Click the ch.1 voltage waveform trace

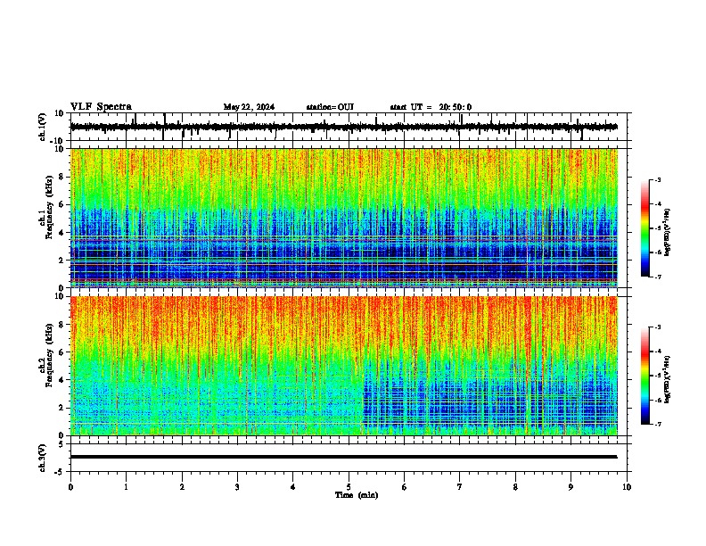click(344, 127)
